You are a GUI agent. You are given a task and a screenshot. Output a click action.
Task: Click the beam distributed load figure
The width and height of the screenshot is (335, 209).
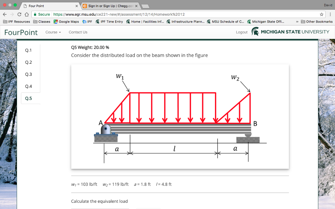(x=180, y=117)
